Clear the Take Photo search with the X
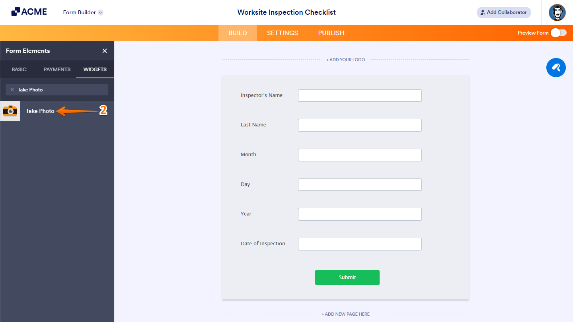The image size is (573, 322). click(x=12, y=89)
